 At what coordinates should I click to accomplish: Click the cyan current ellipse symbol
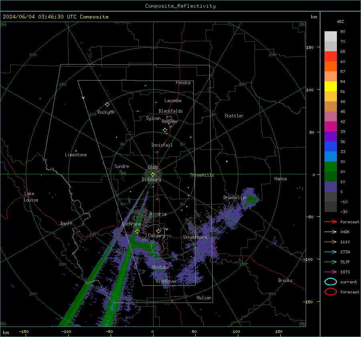(x=331, y=282)
